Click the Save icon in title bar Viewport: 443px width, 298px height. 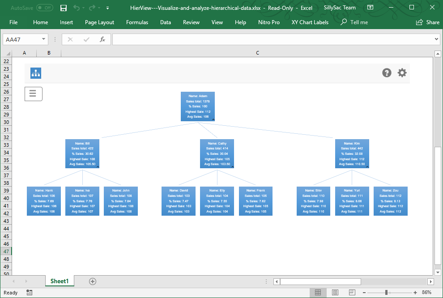pos(64,8)
